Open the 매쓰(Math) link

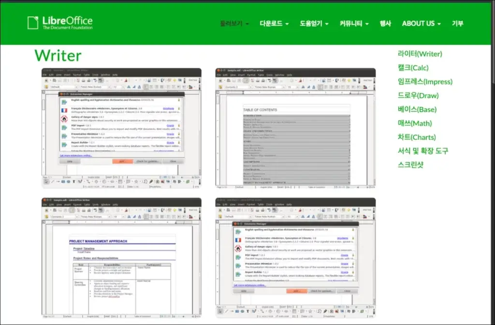414,123
